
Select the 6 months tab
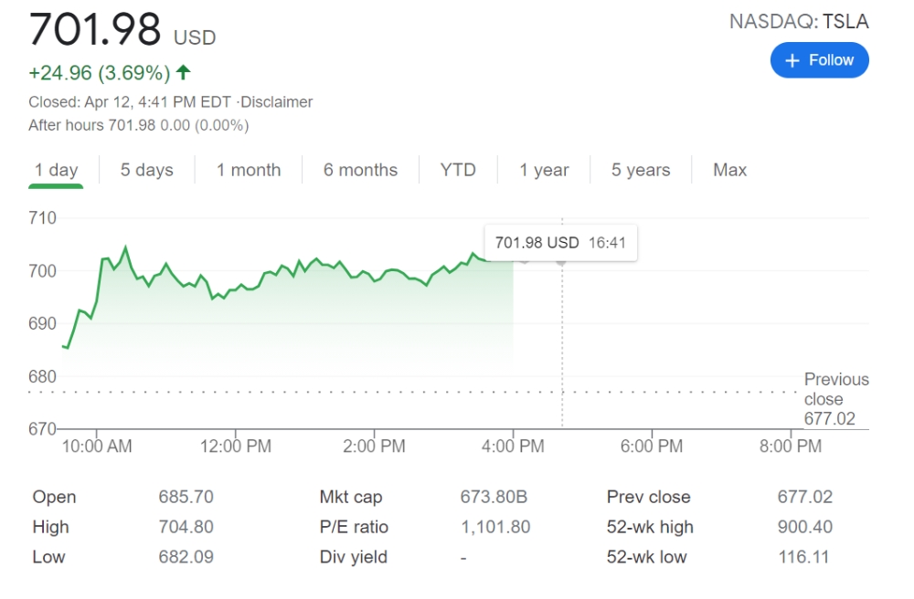pyautogui.click(x=360, y=170)
